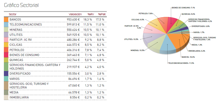Select the pink PARTICIP. IIC RV swatch

click(6, 40)
